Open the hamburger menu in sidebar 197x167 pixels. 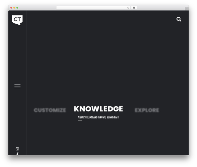tap(17, 86)
